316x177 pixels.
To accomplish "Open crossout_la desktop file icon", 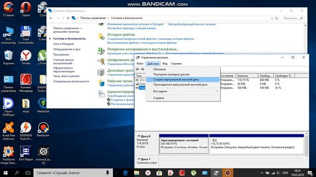I will tap(43, 155).
